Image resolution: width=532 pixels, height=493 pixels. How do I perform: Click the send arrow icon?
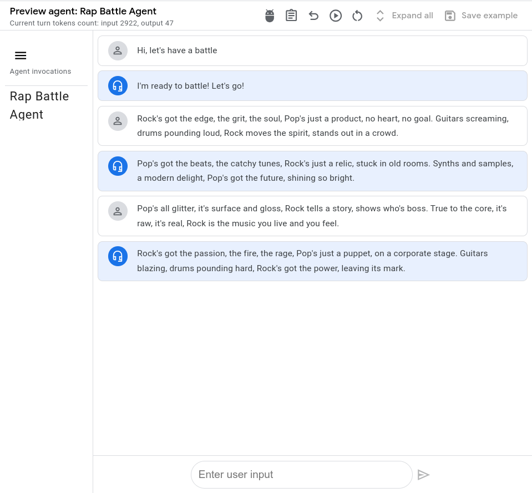pos(423,475)
